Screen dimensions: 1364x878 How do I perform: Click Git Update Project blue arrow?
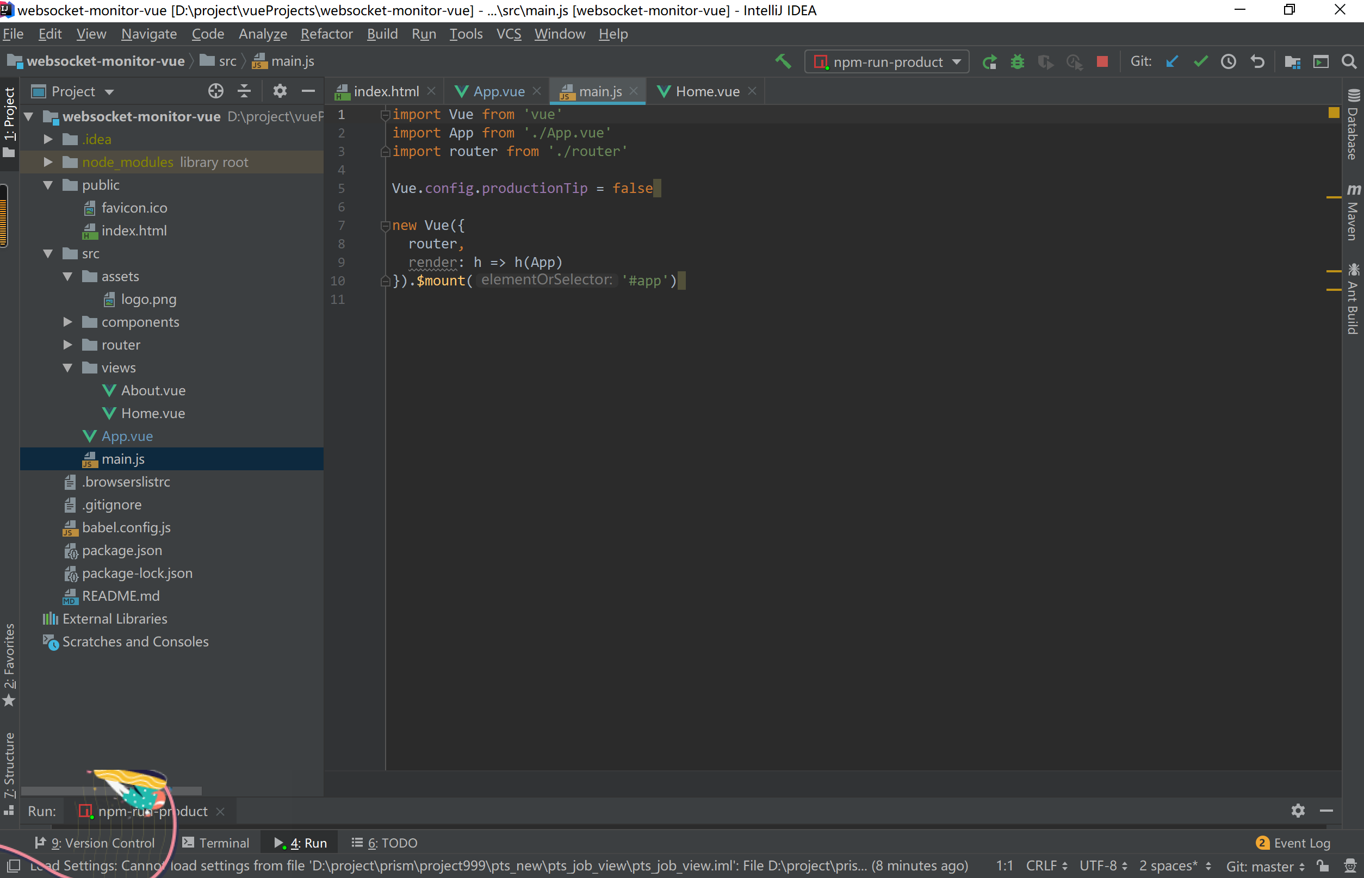[x=1172, y=61]
